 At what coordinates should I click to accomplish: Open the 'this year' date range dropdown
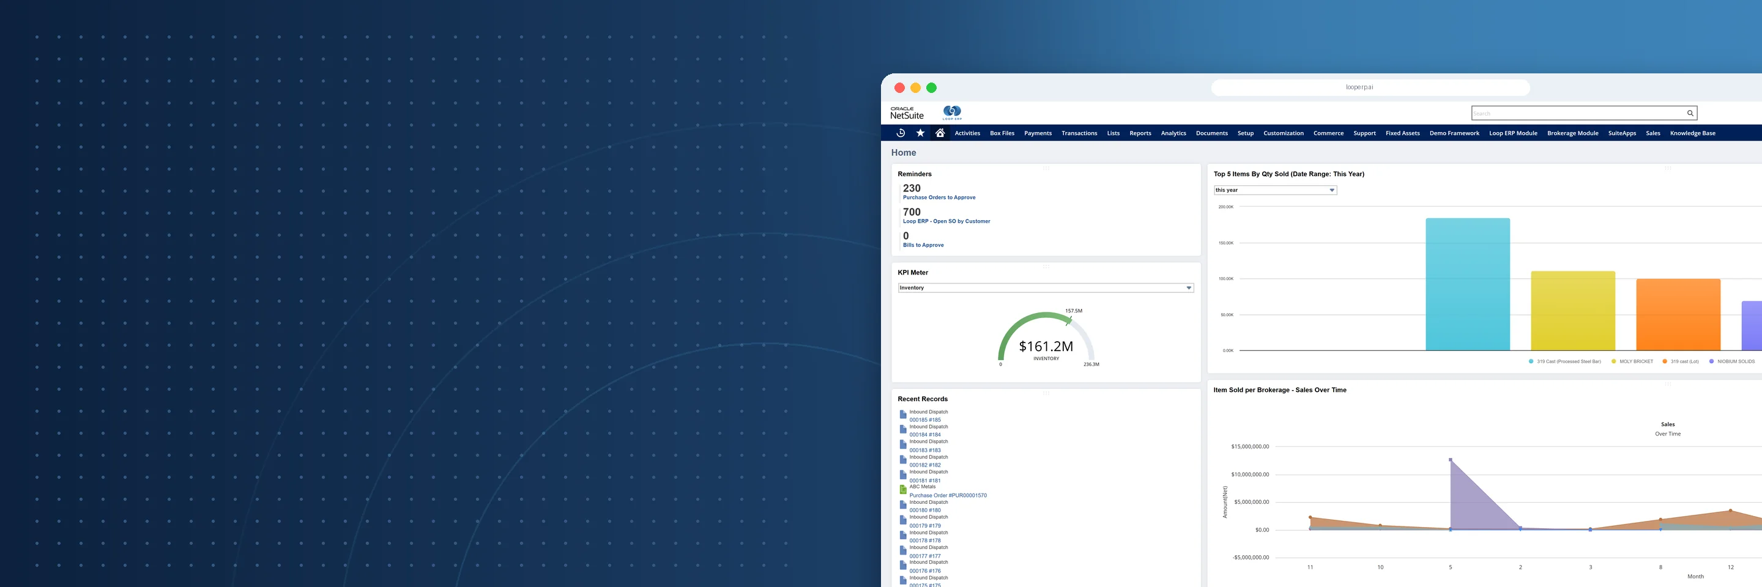click(1275, 190)
